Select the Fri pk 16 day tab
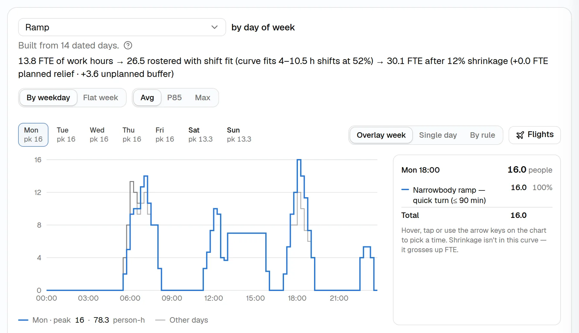 pos(165,135)
